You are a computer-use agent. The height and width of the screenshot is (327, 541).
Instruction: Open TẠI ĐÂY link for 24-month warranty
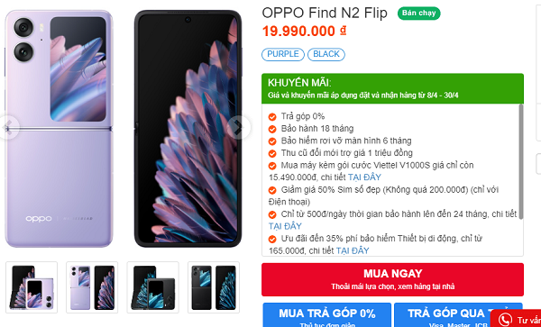[285, 226]
